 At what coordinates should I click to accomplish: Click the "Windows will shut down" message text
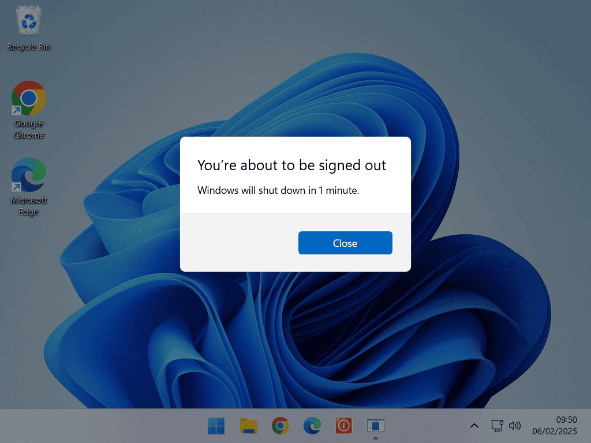[x=278, y=190]
